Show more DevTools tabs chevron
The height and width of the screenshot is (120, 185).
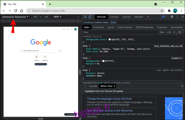coord(148,17)
